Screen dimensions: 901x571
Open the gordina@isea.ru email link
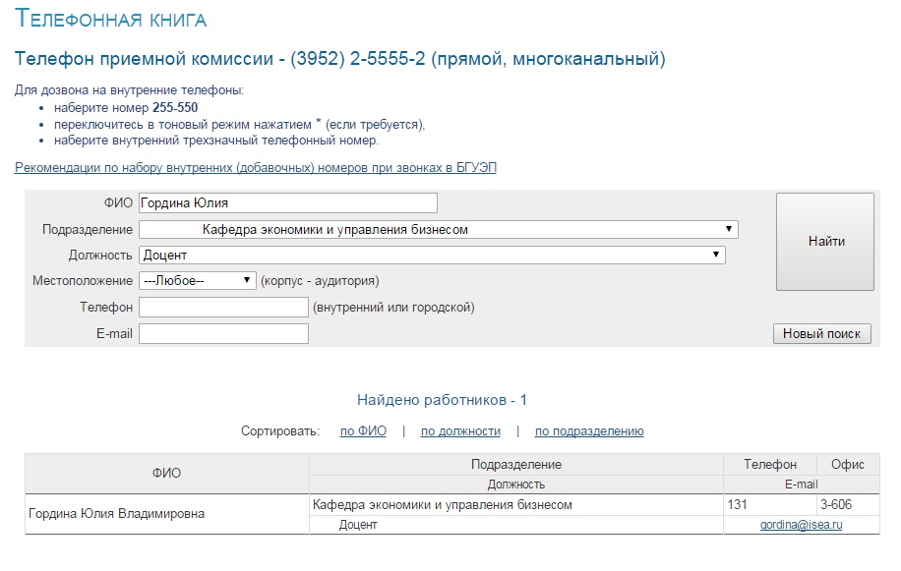801,525
